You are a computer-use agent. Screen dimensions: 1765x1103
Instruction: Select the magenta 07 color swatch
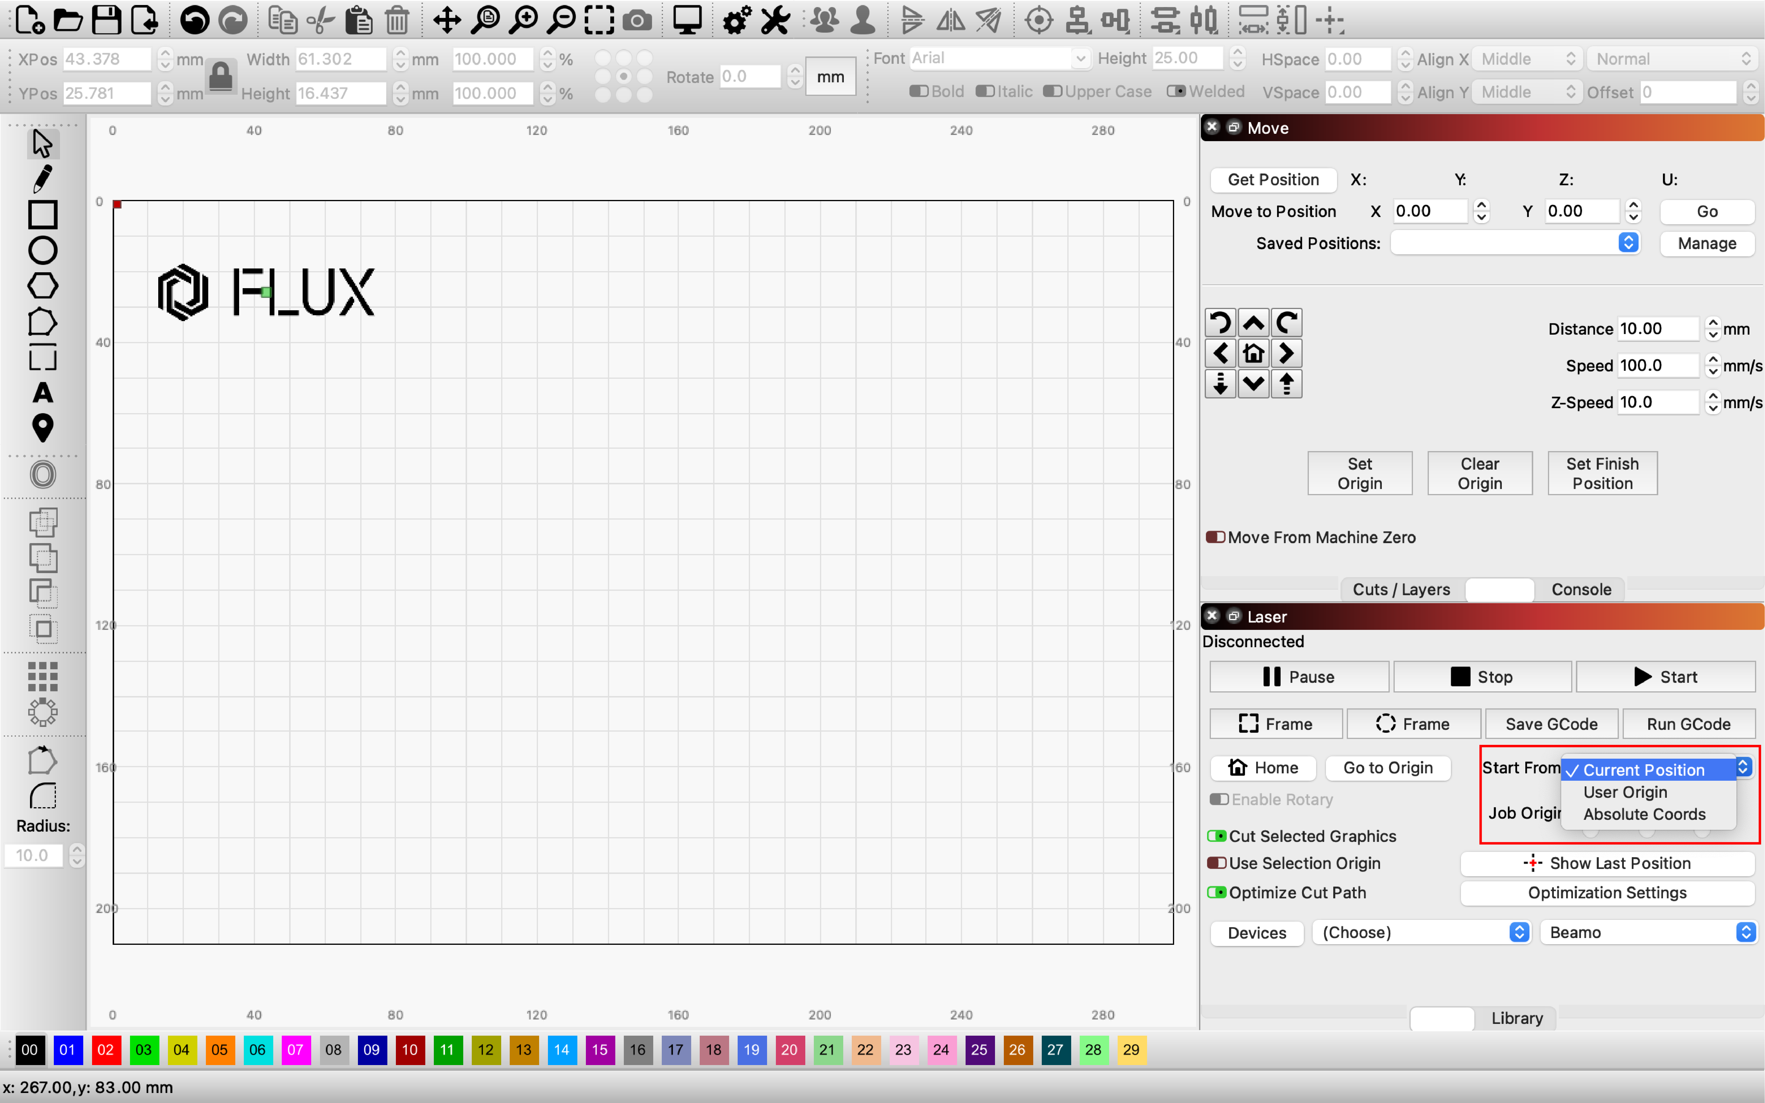pos(296,1050)
